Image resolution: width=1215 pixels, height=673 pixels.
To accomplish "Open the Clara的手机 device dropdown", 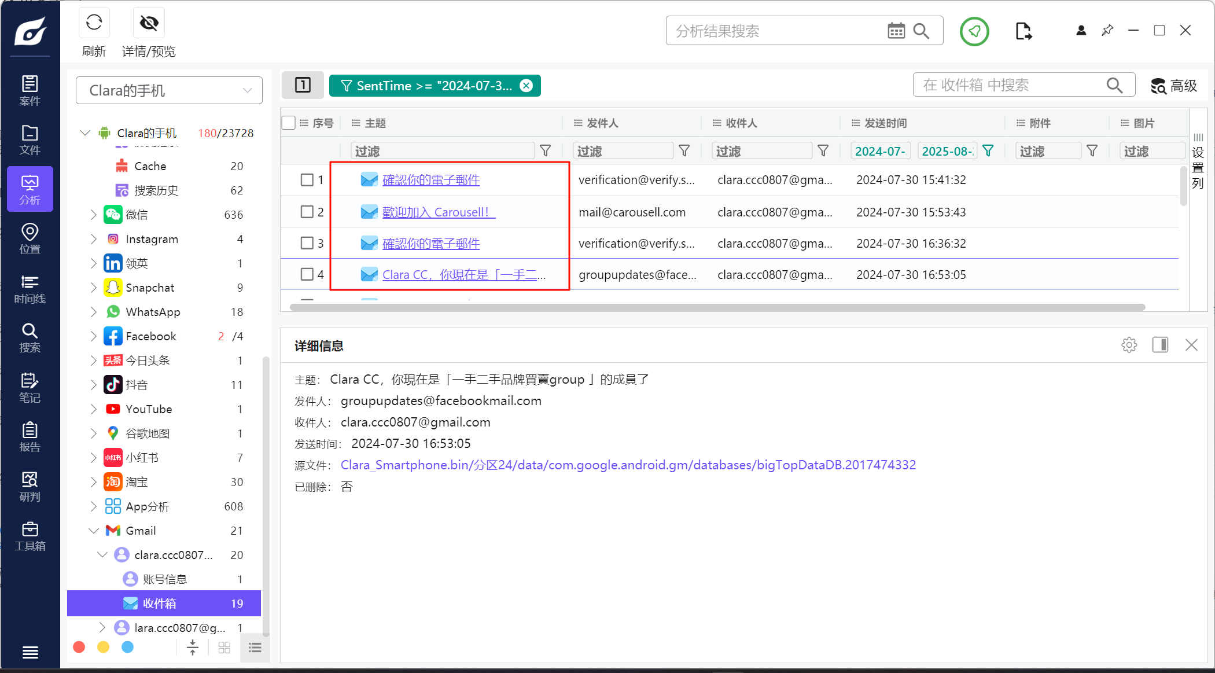I will [x=169, y=90].
